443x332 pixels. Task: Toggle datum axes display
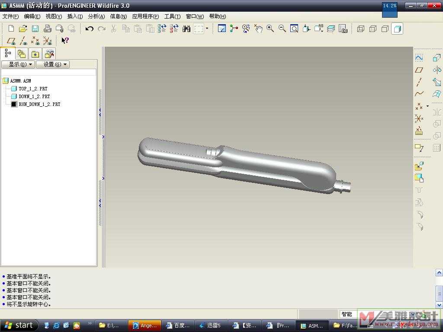(x=23, y=41)
